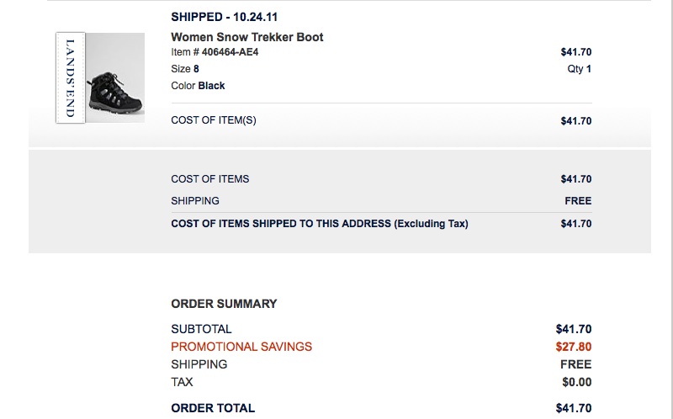Click the SHIPPING label in order summary
This screenshot has width=673, height=419.
coord(199,364)
